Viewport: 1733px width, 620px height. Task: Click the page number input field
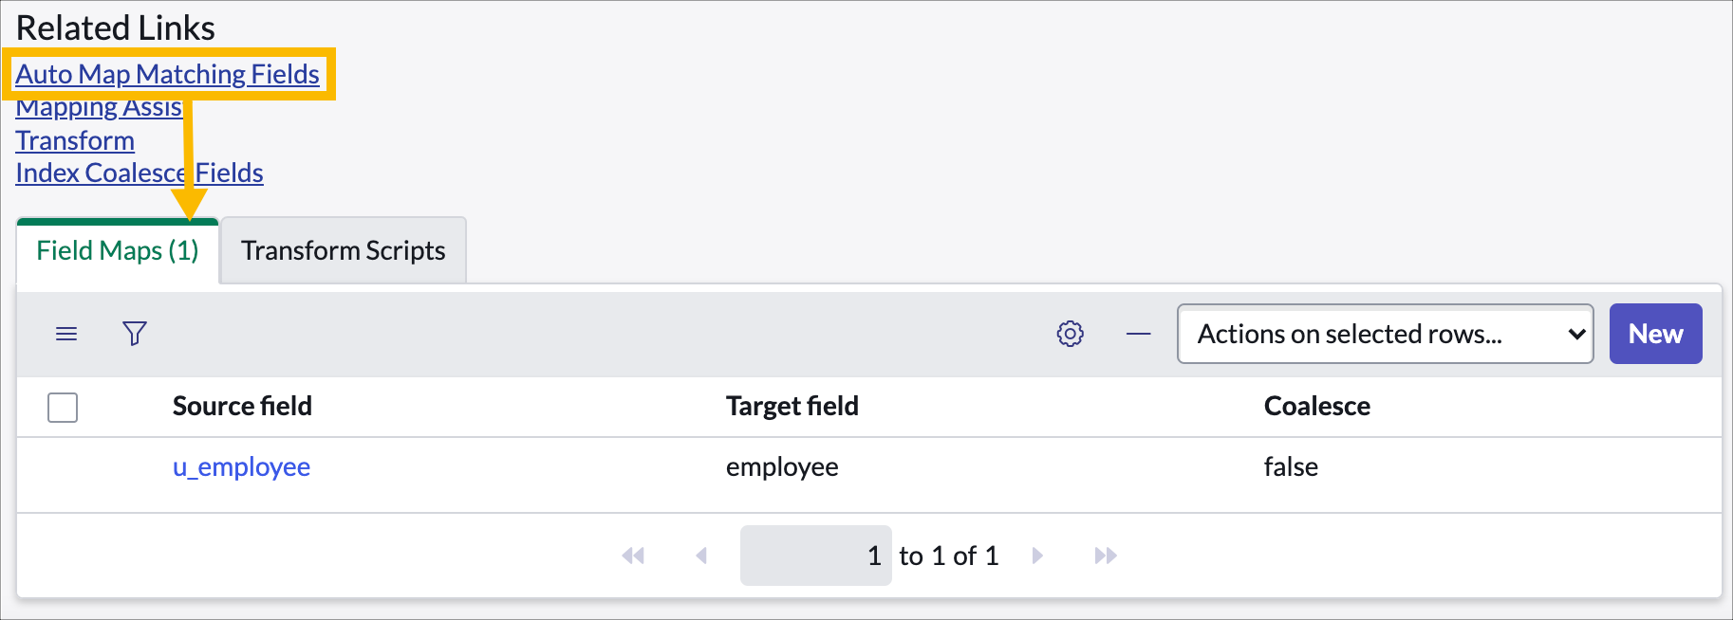coord(816,556)
